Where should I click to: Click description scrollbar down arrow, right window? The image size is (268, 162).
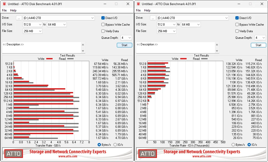(x=217, y=51)
